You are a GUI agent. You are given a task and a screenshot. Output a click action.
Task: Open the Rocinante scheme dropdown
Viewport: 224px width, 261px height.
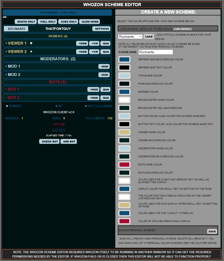click(130, 37)
